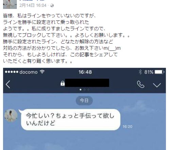Open the post author's profile picture
The image size is (170, 150).
pos(10,4)
